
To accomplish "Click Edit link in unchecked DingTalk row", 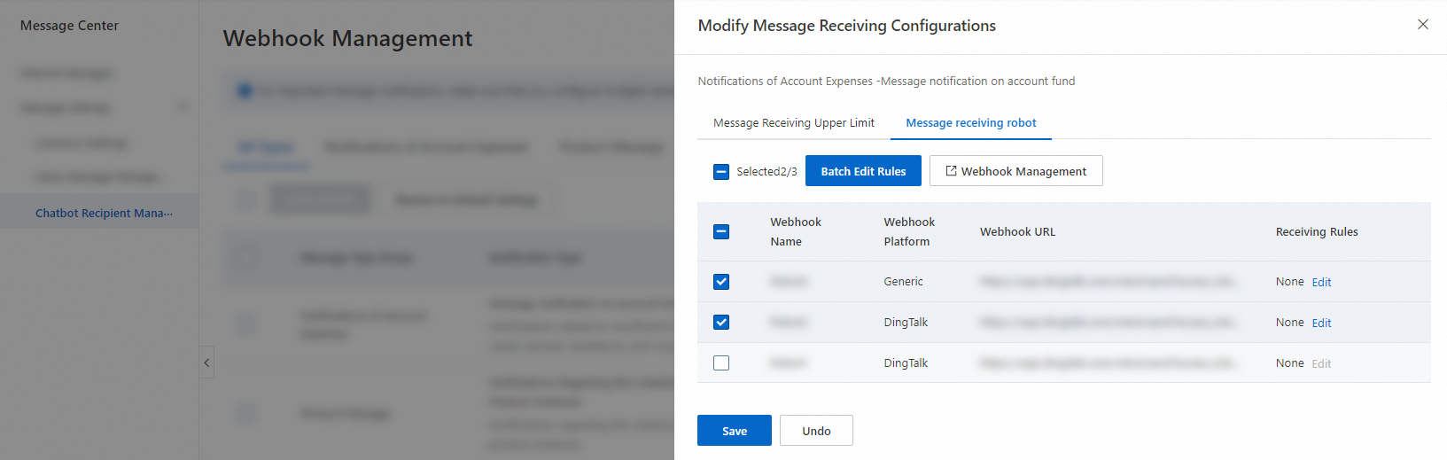I will (x=1321, y=363).
